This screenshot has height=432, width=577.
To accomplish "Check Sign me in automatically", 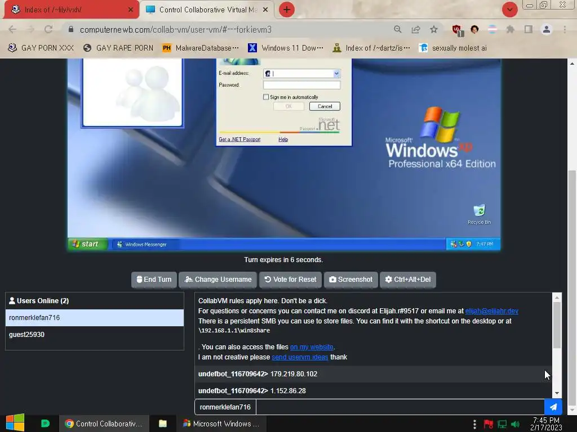I will [x=266, y=97].
